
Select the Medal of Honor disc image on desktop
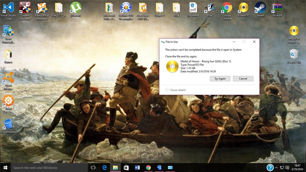click(x=294, y=34)
